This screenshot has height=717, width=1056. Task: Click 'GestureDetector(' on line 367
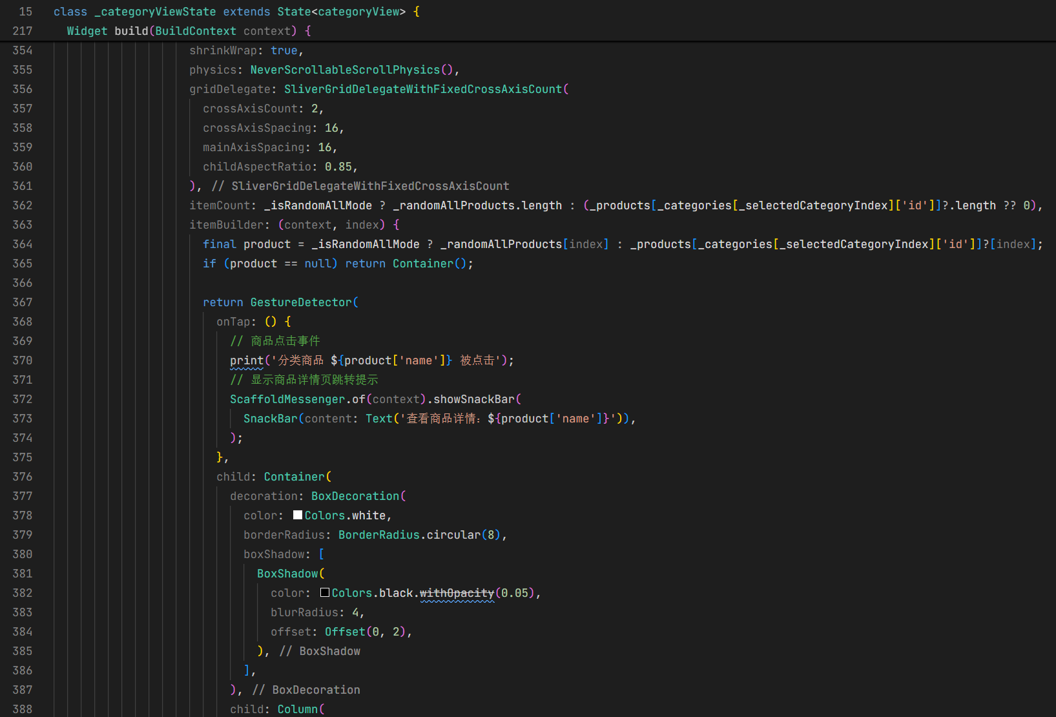coord(304,302)
